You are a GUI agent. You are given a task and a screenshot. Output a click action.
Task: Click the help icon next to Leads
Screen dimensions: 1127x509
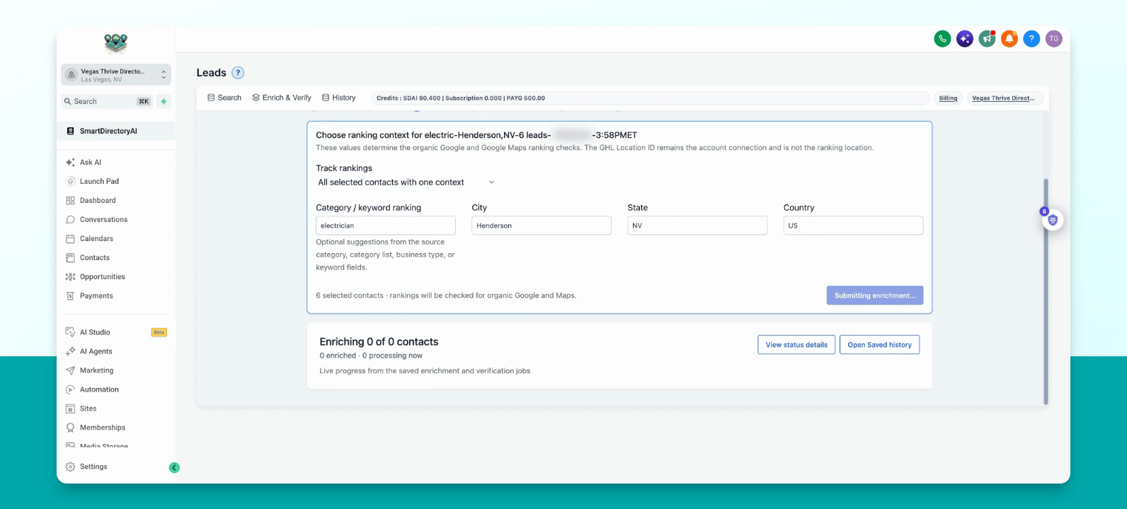click(239, 73)
